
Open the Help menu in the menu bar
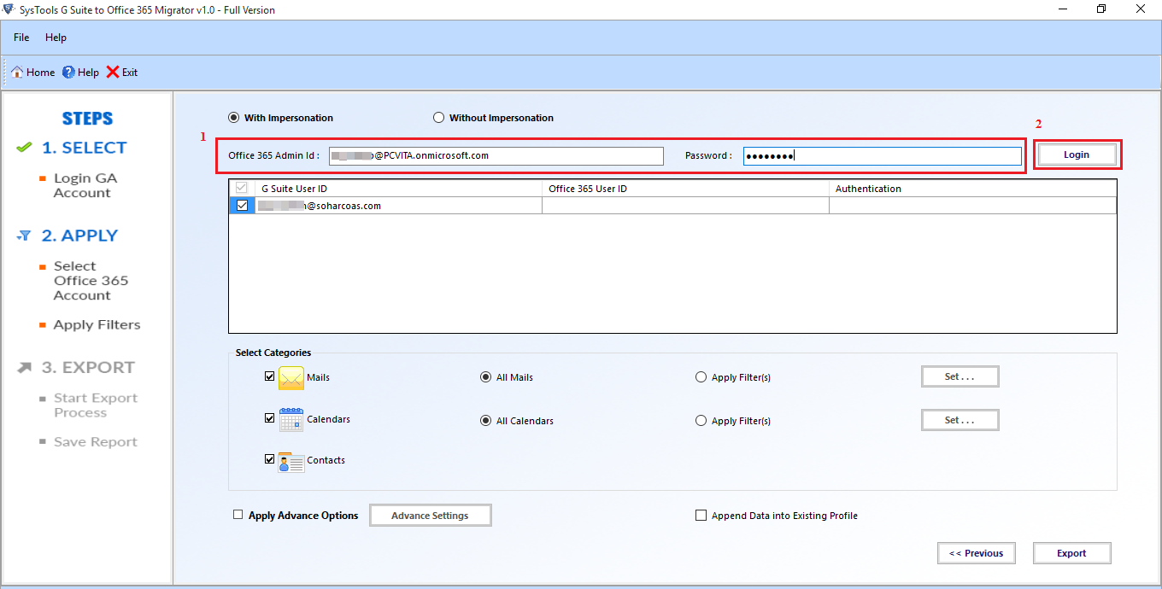tap(56, 38)
